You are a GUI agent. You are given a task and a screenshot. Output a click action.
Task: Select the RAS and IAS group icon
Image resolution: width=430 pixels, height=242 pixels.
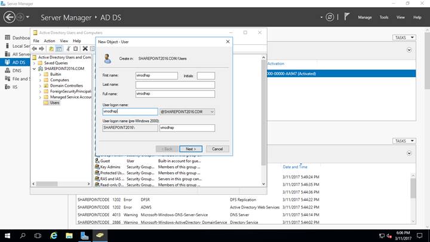(x=97, y=179)
